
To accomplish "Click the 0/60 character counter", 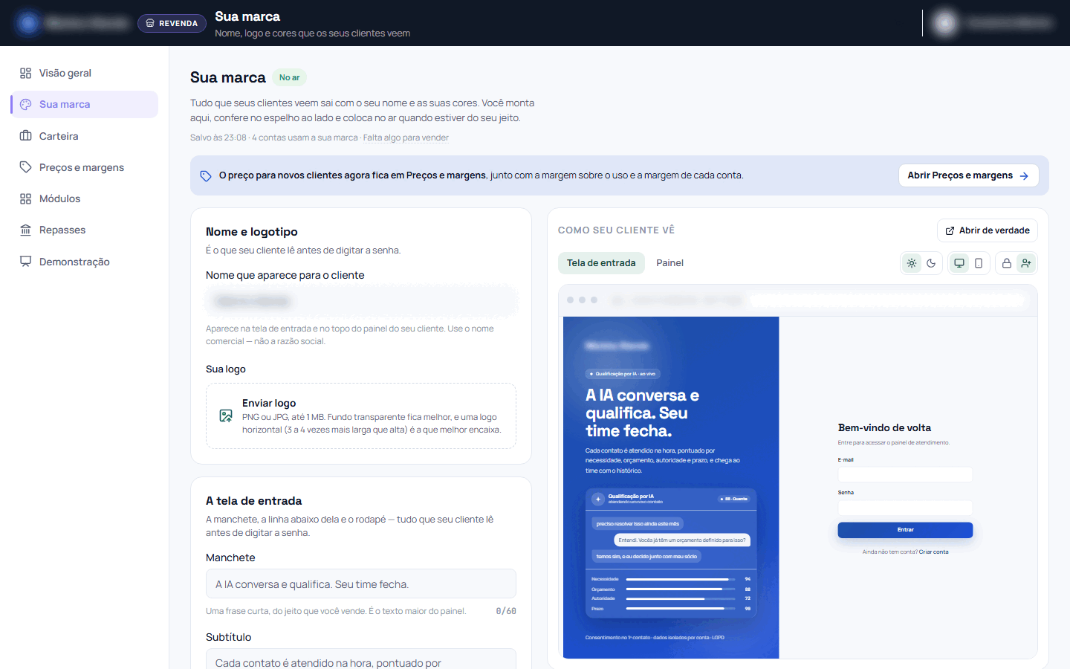I will 506,611.
